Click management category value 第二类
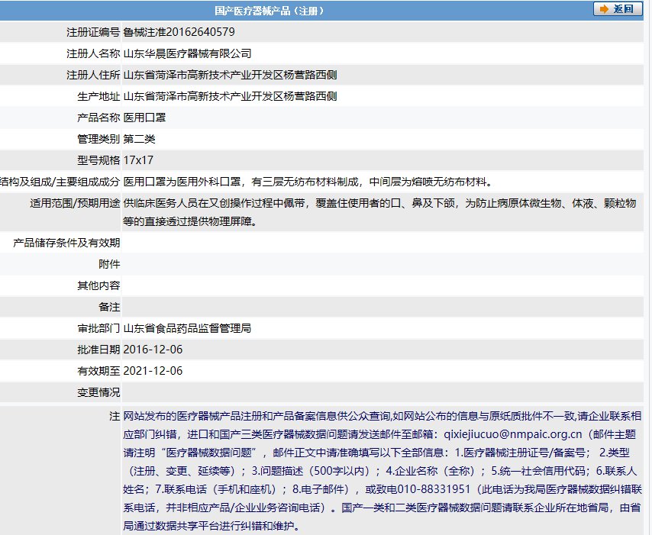The height and width of the screenshot is (535, 652). click(x=139, y=139)
